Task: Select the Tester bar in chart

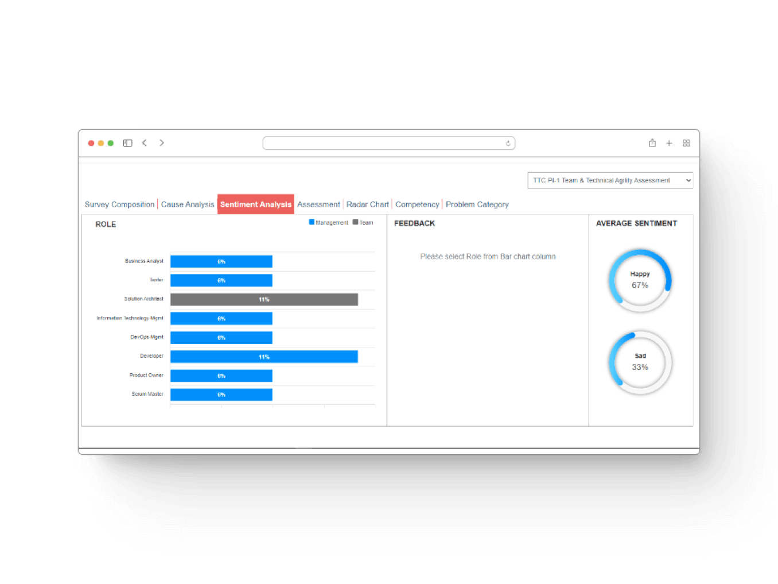Action: point(221,281)
